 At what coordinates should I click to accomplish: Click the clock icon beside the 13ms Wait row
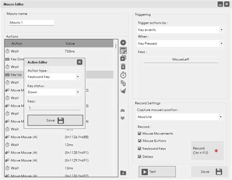pos(7,168)
